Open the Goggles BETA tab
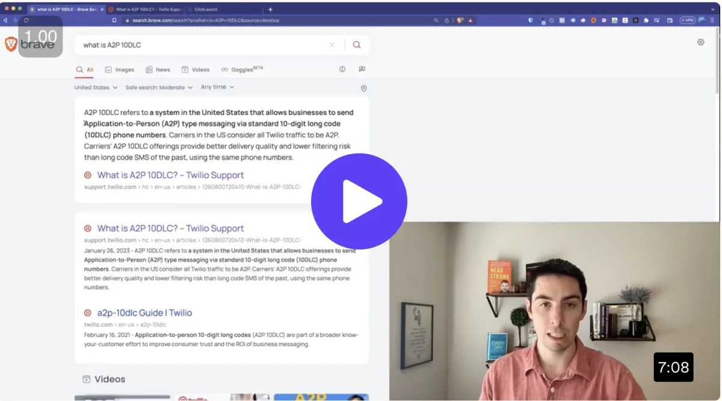 coord(242,69)
